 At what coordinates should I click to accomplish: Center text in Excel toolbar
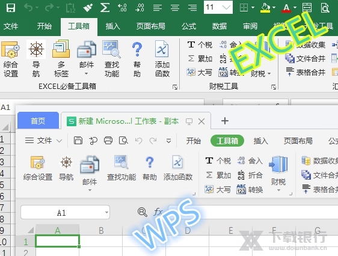pos(175,8)
